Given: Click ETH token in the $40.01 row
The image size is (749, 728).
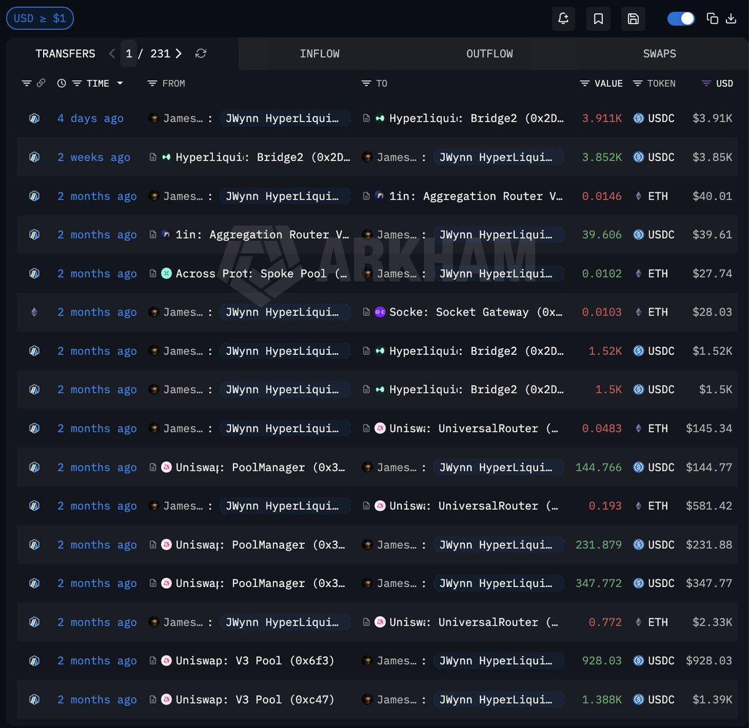Looking at the screenshot, I should tap(658, 196).
